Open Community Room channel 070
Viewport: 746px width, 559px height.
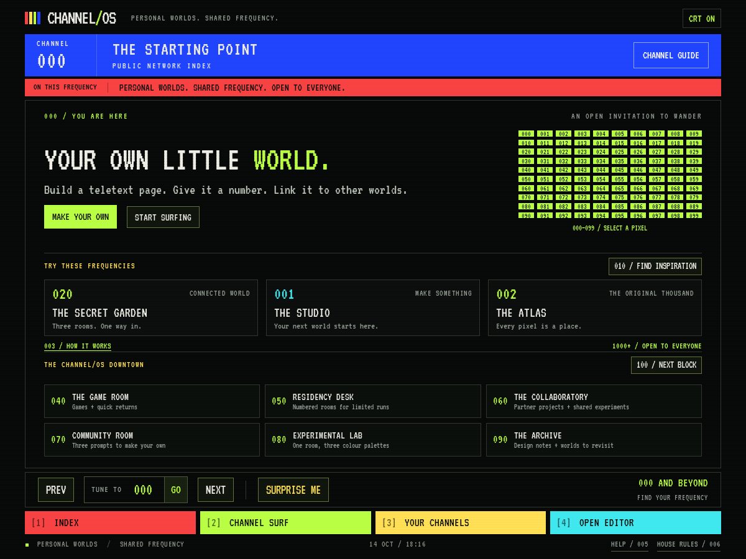152,440
